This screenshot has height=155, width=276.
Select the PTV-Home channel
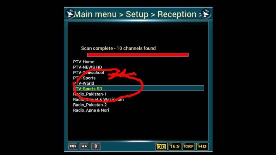[x=83, y=62]
